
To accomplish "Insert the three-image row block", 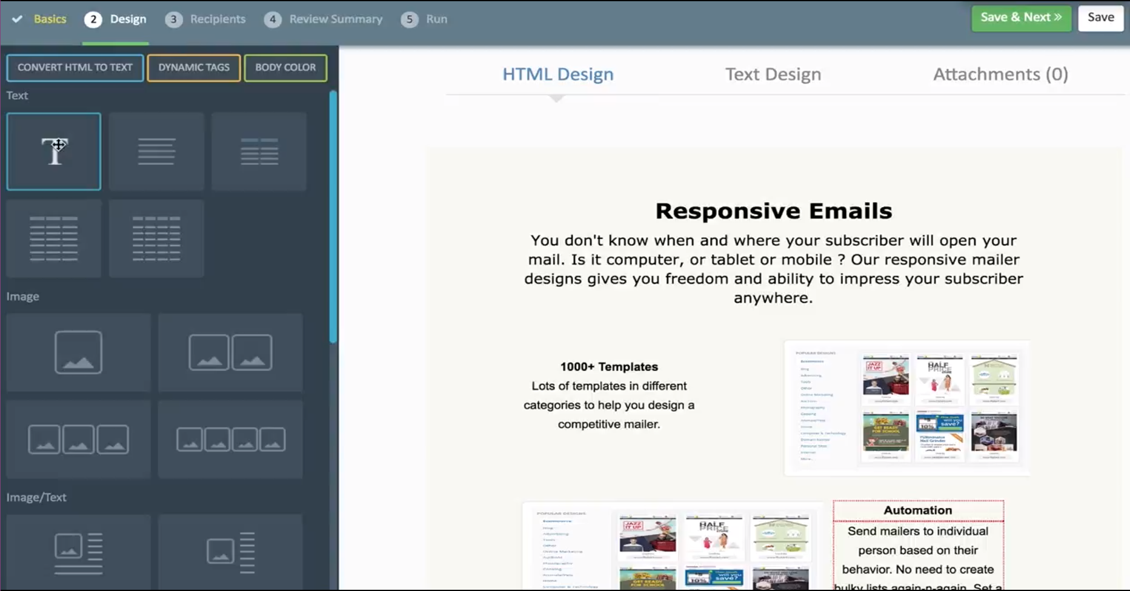I will [x=79, y=440].
